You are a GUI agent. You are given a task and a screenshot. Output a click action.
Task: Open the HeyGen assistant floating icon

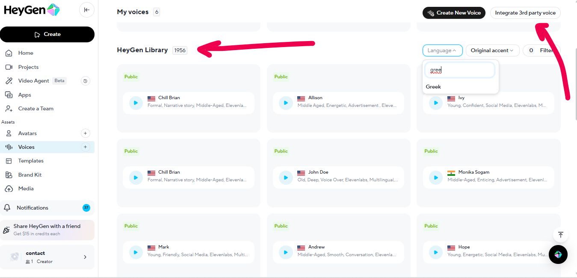point(558,254)
